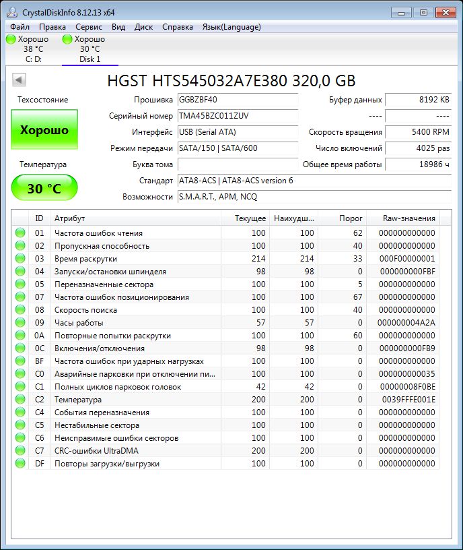Click the Возможности field S.M.A.R.T., APM, NCQ

314,196
